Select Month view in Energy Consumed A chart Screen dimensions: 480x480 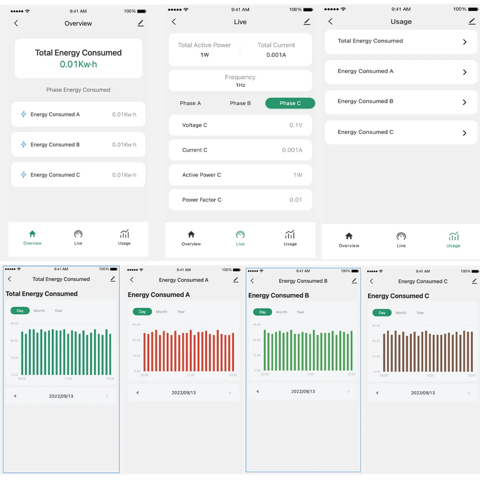pos(162,312)
